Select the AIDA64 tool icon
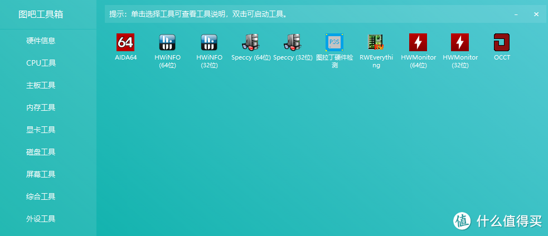This screenshot has height=236, width=548. (x=125, y=42)
